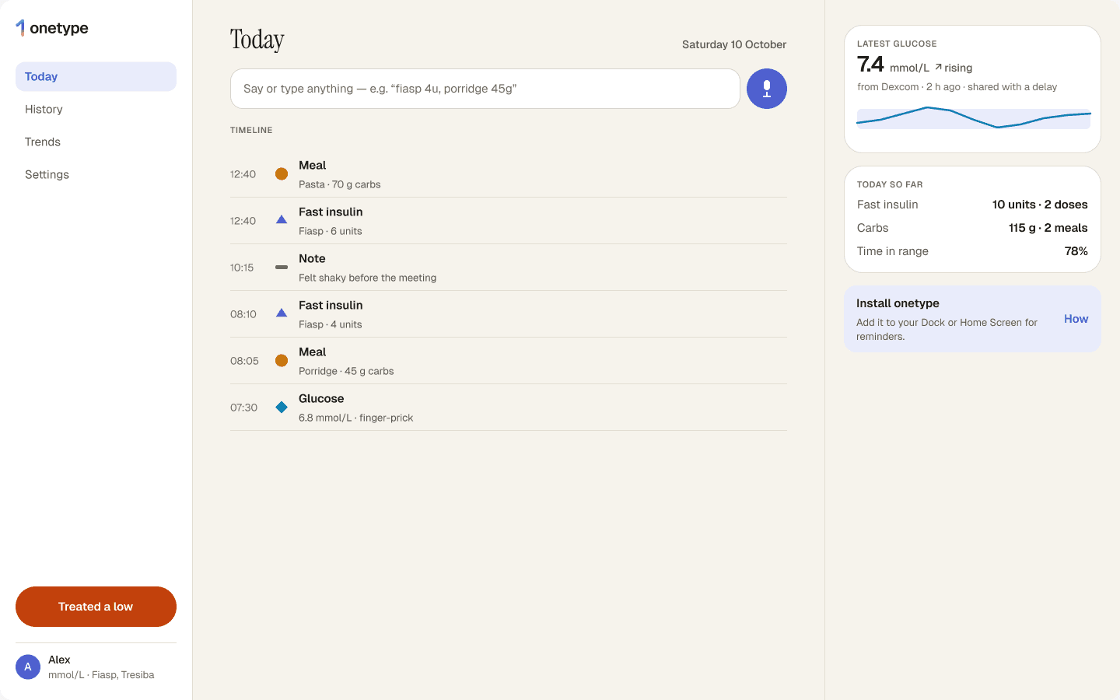This screenshot has height=700, width=1120.
Task: Open the Today sidebar item
Action: (x=96, y=76)
